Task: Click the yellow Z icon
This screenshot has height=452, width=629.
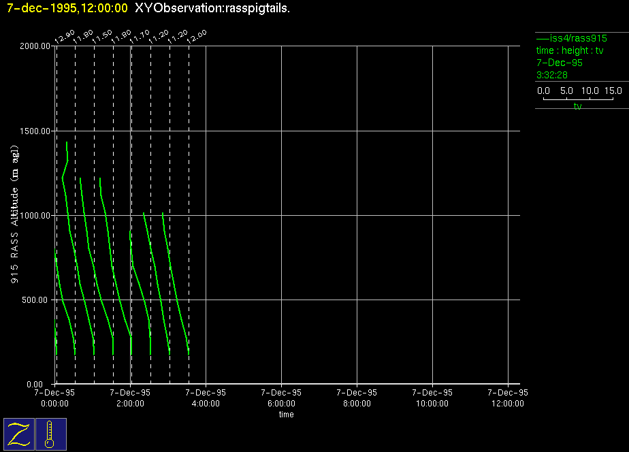Action: point(19,434)
